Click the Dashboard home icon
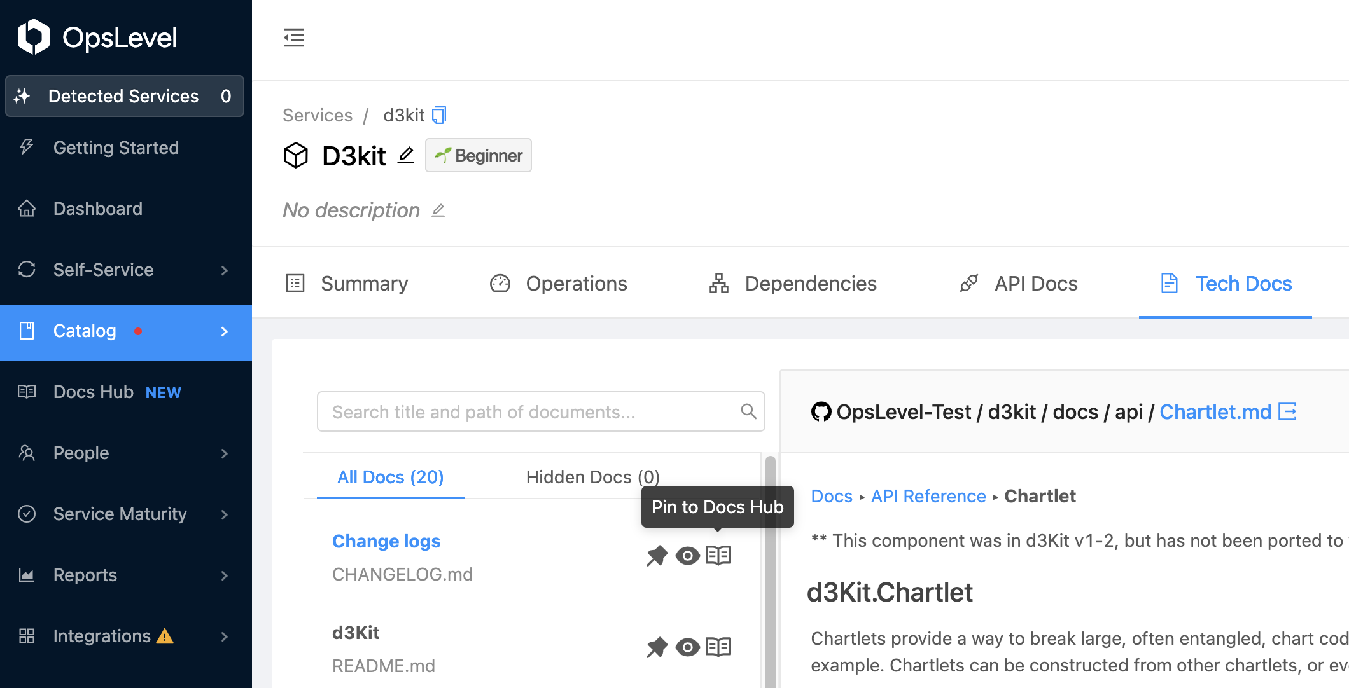The width and height of the screenshot is (1349, 688). coord(27,208)
